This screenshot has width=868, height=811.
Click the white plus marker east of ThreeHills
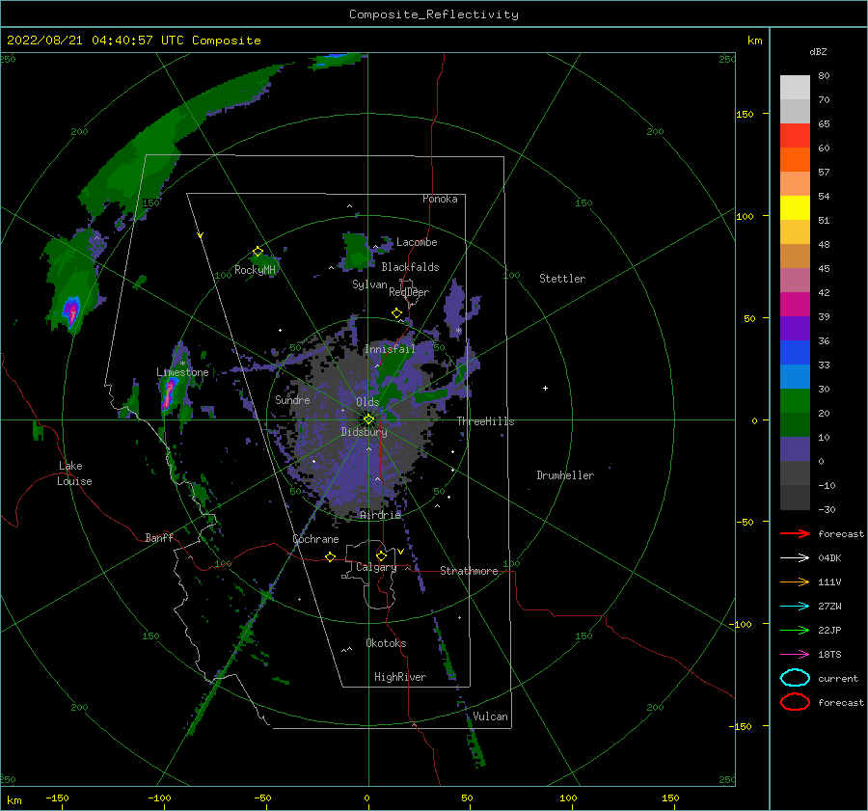(x=545, y=388)
